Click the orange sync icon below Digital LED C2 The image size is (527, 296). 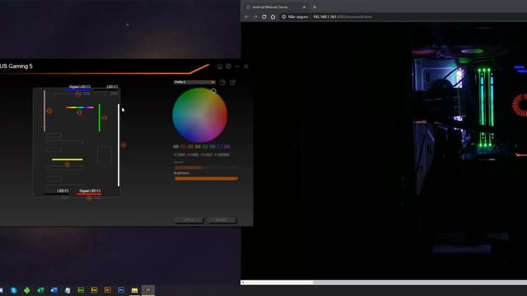78,94
